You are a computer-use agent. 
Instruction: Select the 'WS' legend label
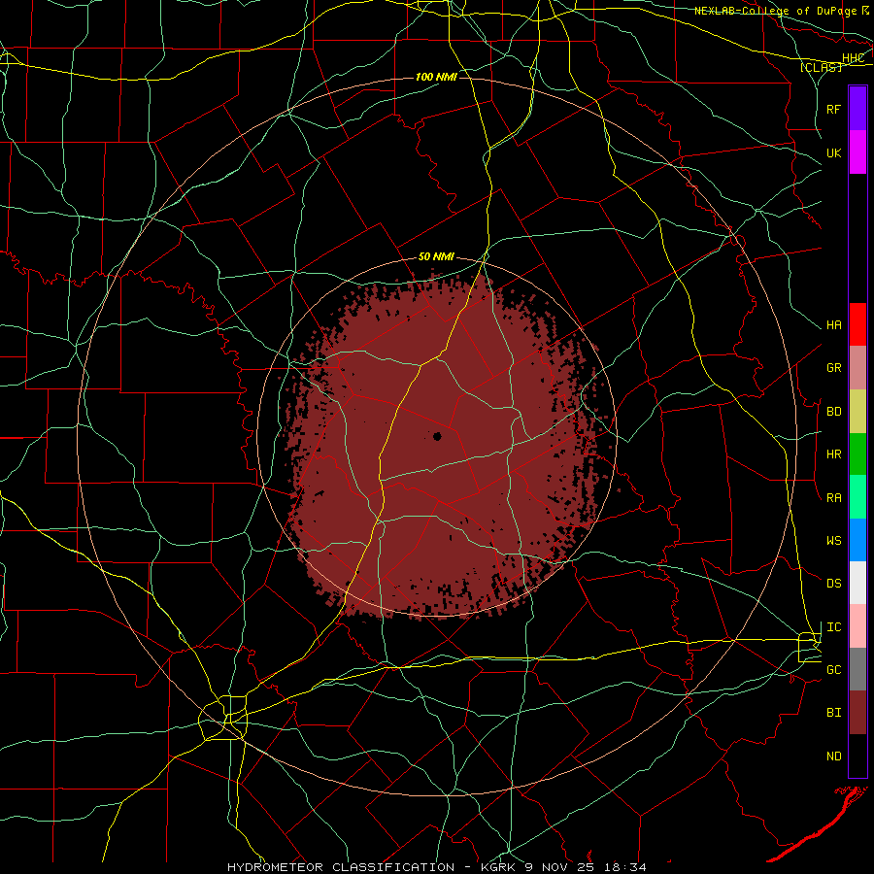833,540
